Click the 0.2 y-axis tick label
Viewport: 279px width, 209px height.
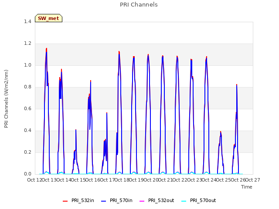point(27,152)
